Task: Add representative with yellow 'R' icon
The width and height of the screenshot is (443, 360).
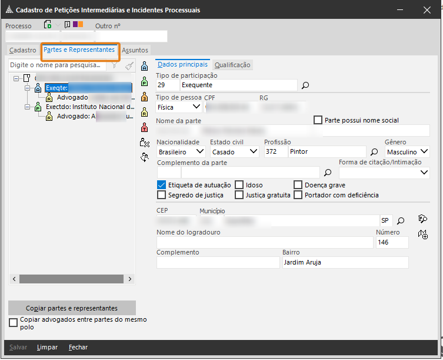Action: pyautogui.click(x=144, y=112)
